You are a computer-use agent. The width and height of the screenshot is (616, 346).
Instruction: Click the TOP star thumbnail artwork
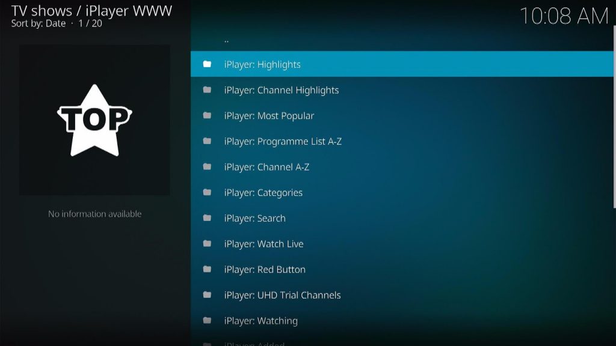pyautogui.click(x=94, y=120)
